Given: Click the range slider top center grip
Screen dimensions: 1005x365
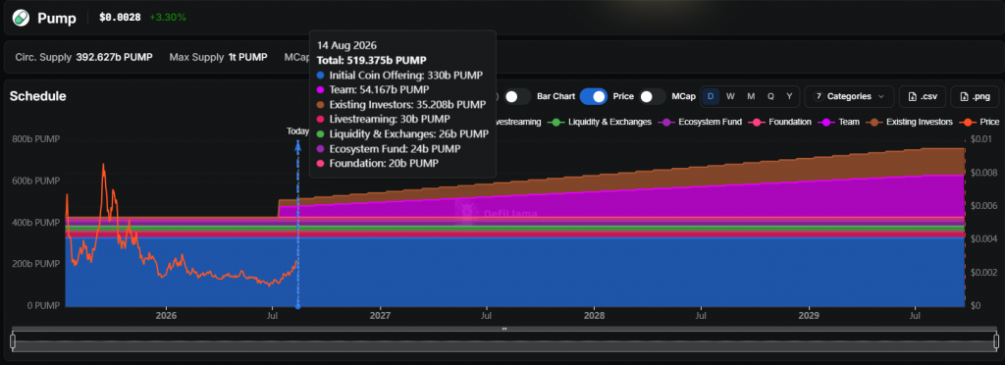Looking at the screenshot, I should [x=504, y=329].
